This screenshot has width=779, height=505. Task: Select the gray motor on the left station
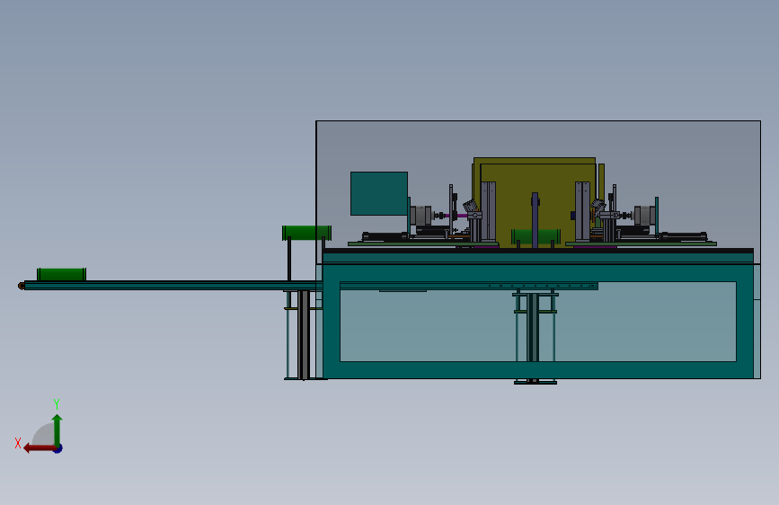click(x=421, y=217)
